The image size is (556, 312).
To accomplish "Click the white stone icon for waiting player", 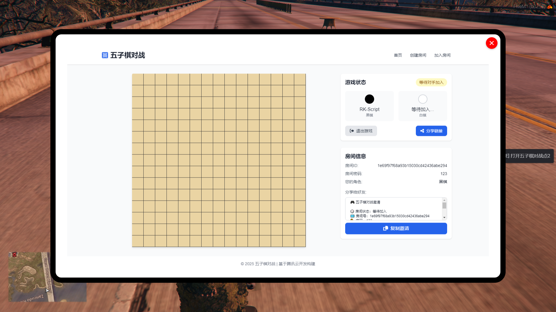I will (423, 99).
